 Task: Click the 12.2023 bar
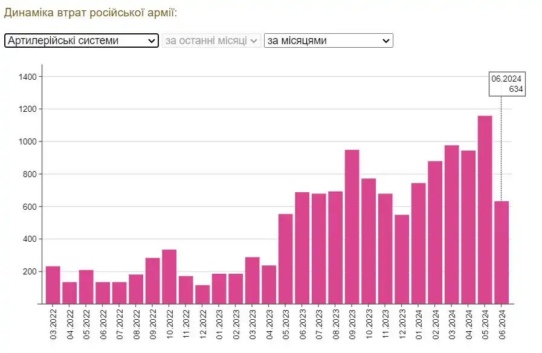tap(402, 259)
